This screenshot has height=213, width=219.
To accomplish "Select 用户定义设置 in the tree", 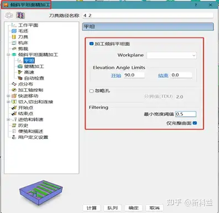I will [x=33, y=137].
